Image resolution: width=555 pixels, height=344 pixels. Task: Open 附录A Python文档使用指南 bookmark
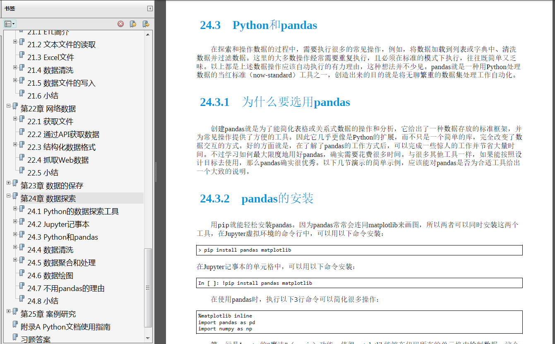[x=66, y=327]
